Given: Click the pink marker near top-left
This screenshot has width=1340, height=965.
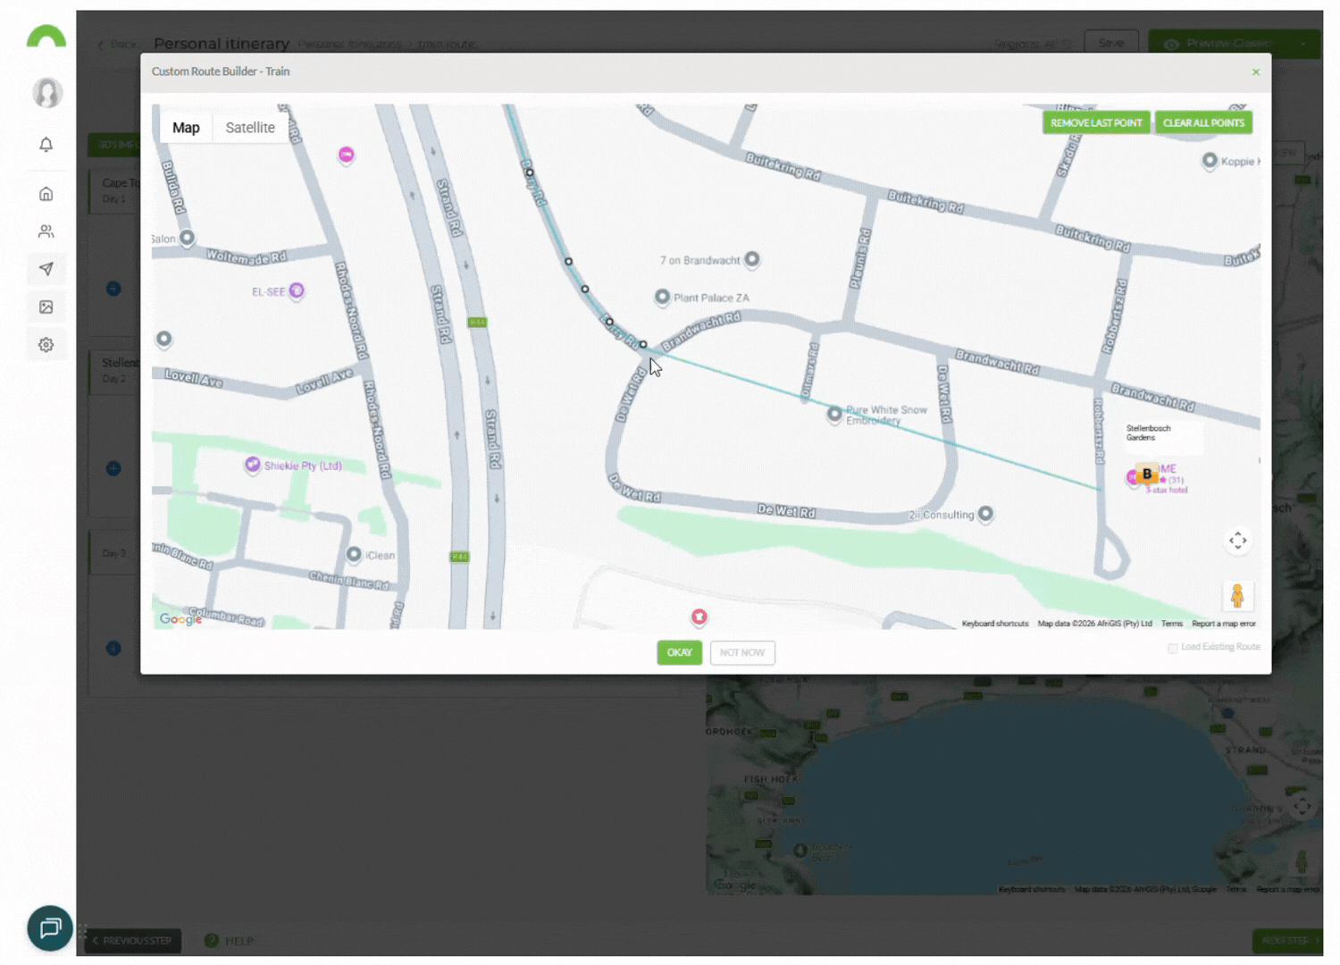Looking at the screenshot, I should coord(346,155).
